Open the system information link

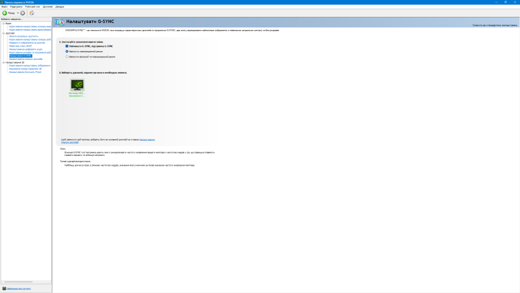point(19,289)
